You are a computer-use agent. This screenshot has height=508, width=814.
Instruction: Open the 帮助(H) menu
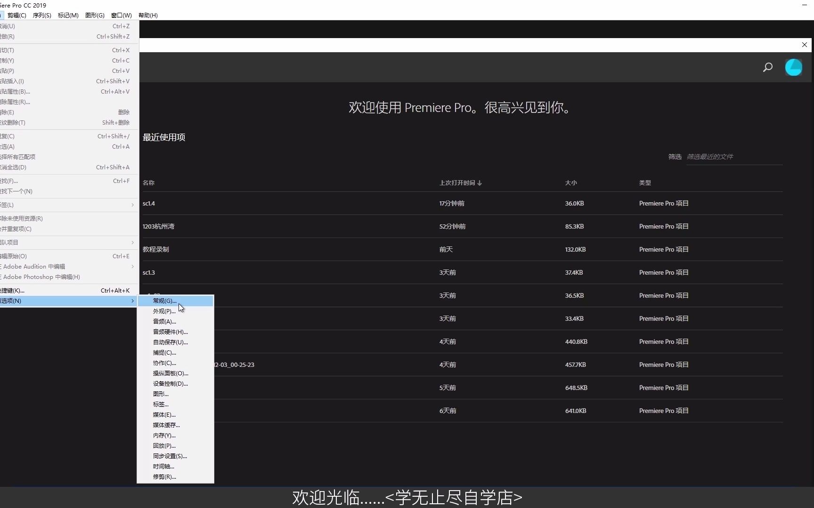(x=148, y=15)
